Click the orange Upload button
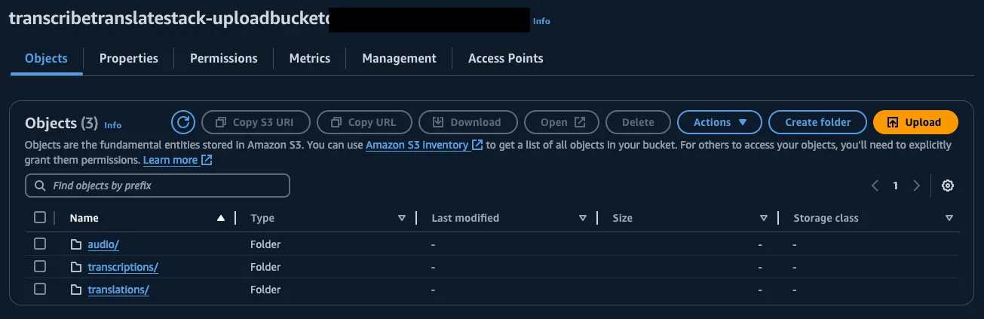Image resolution: width=984 pixels, height=319 pixels. pyautogui.click(x=915, y=122)
